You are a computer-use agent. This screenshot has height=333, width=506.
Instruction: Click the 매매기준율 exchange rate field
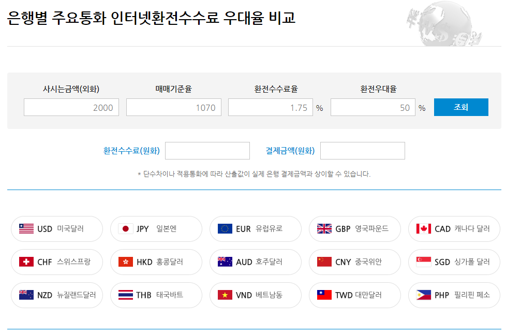coord(173,107)
